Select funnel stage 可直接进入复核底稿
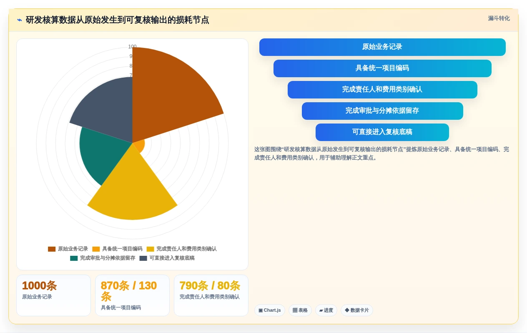Image resolution: width=527 pixels, height=333 pixels. pos(382,132)
